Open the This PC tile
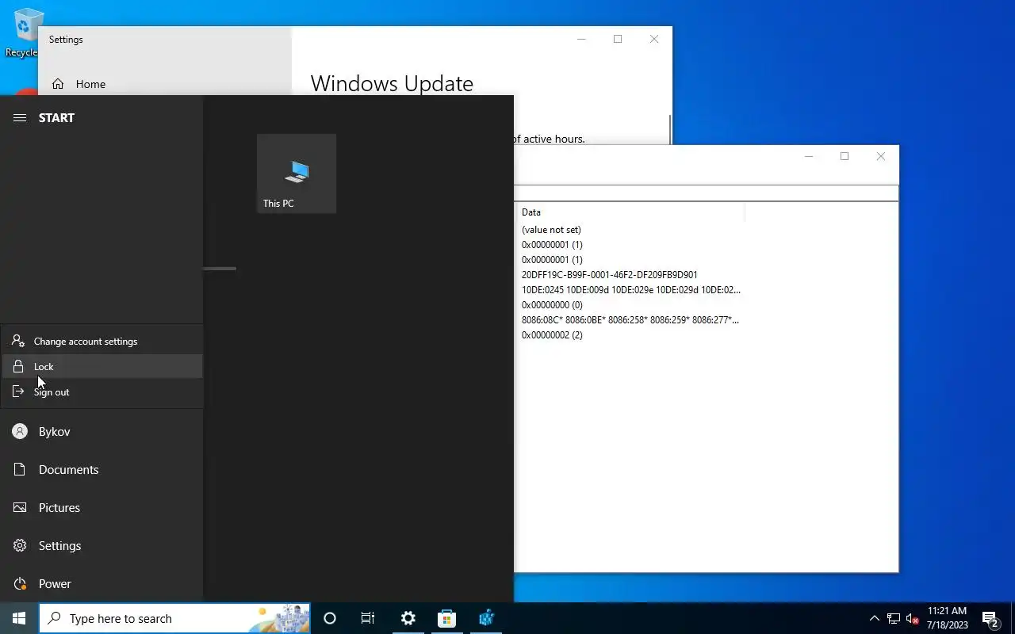Screen dimensions: 1015x634 pyautogui.click(x=297, y=174)
